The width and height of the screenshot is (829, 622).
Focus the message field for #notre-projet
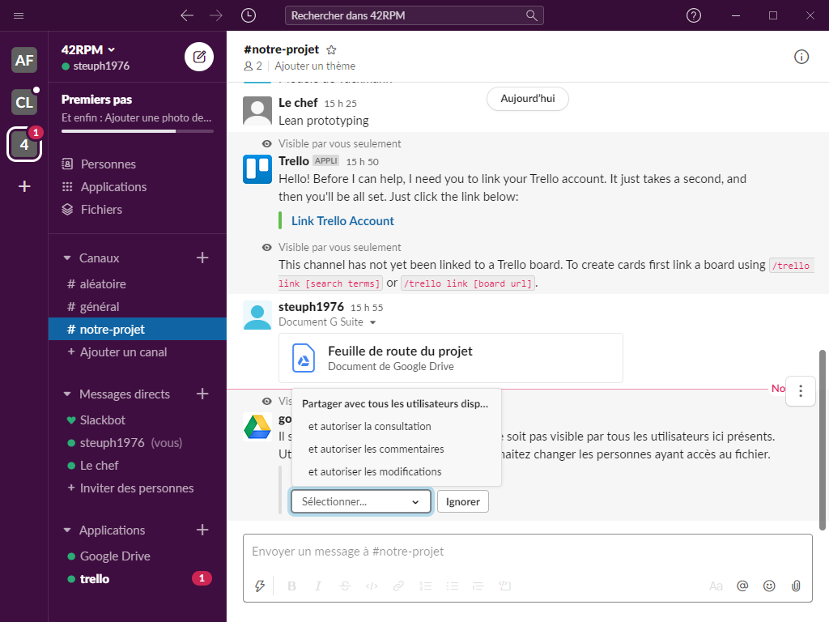pos(527,552)
